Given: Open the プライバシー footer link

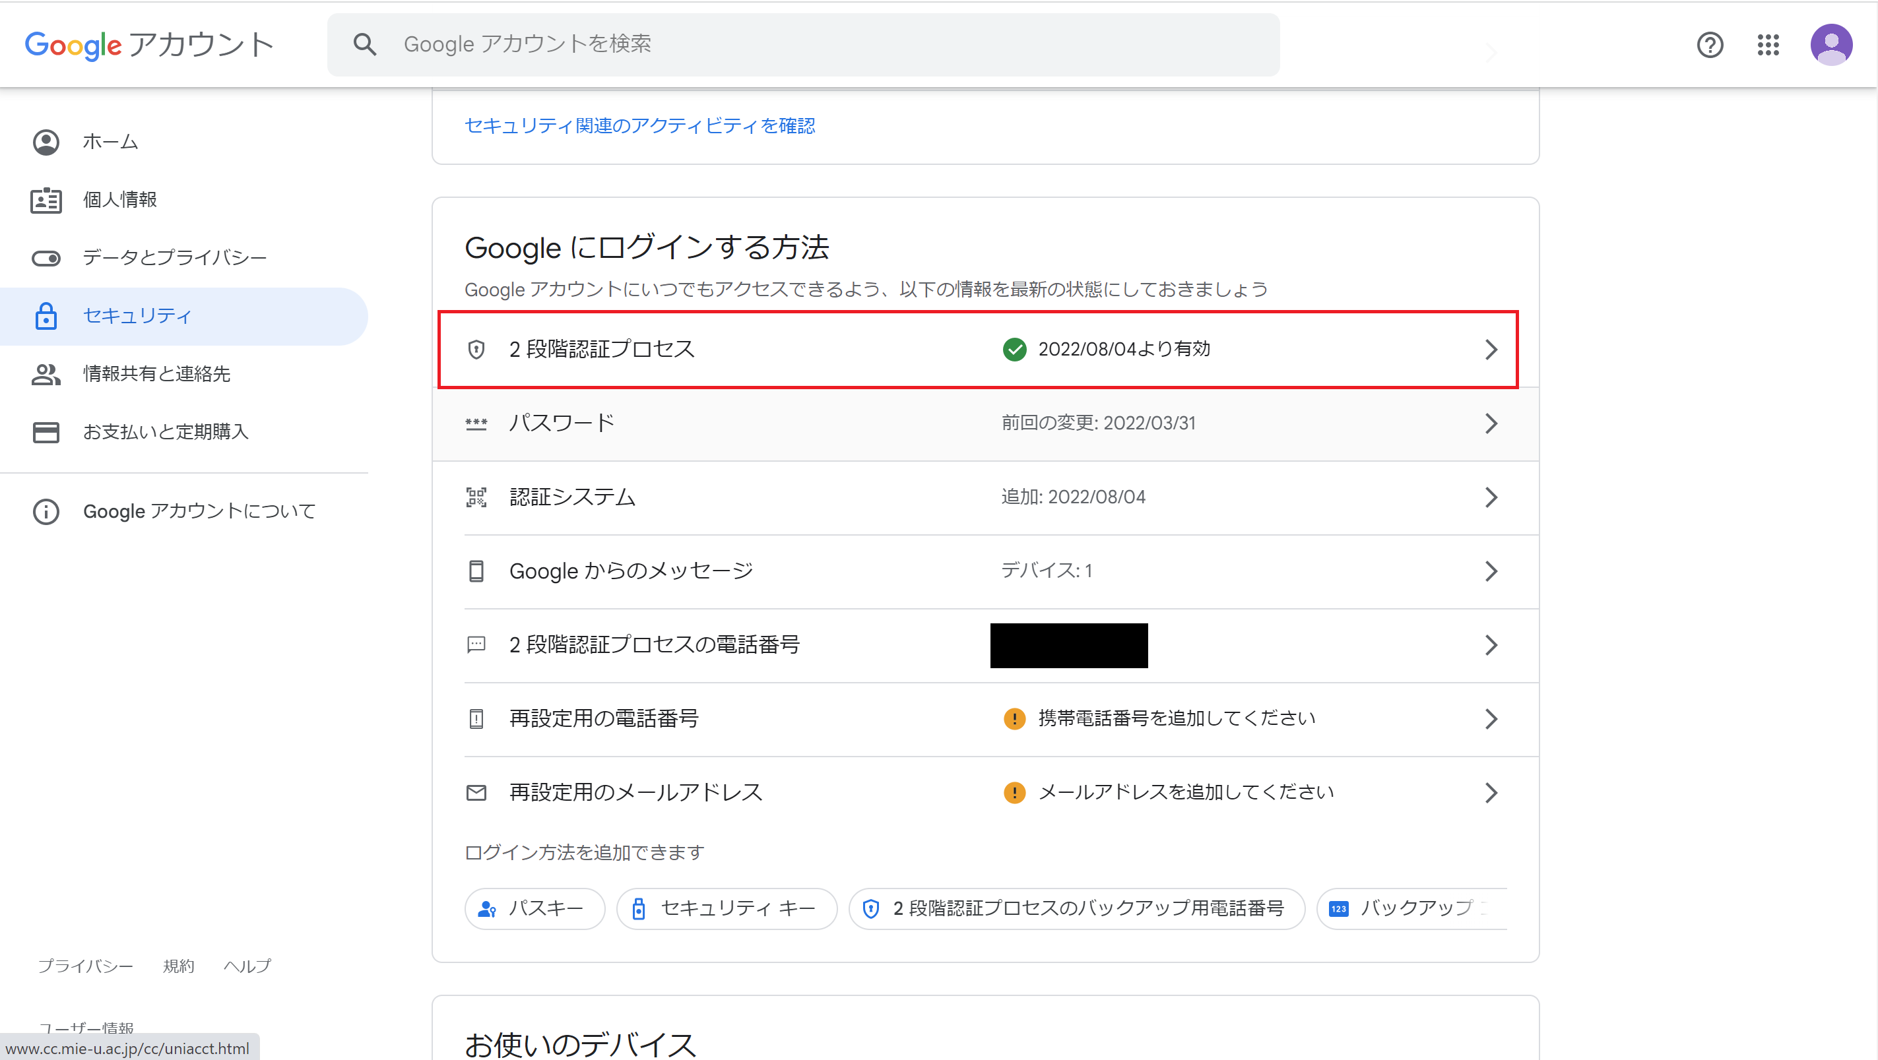Looking at the screenshot, I should coord(86,966).
